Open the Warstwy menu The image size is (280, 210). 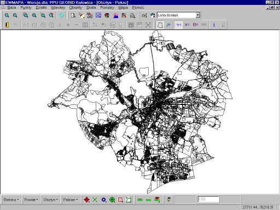point(58,8)
